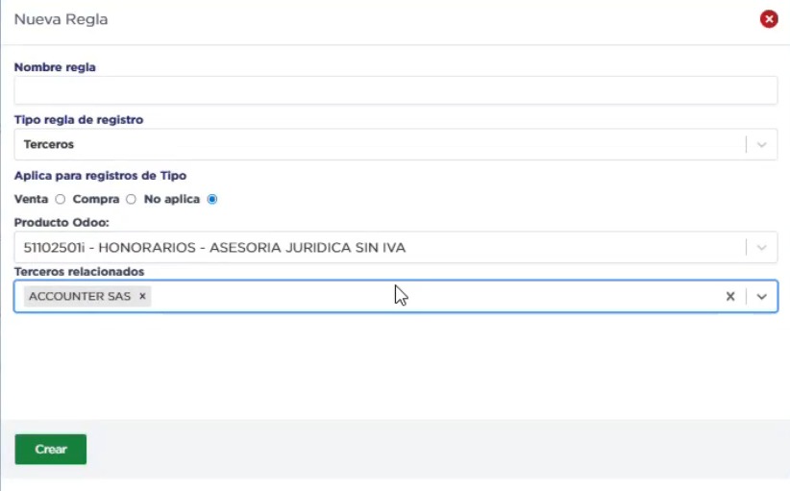Click the Nueva Regla dialog title

click(61, 19)
